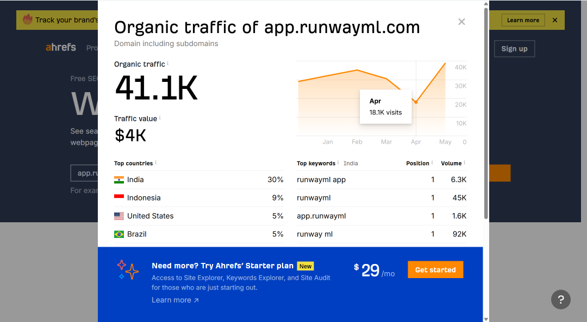The height and width of the screenshot is (322, 587).
Task: Click India's 30% share value
Action: click(275, 179)
